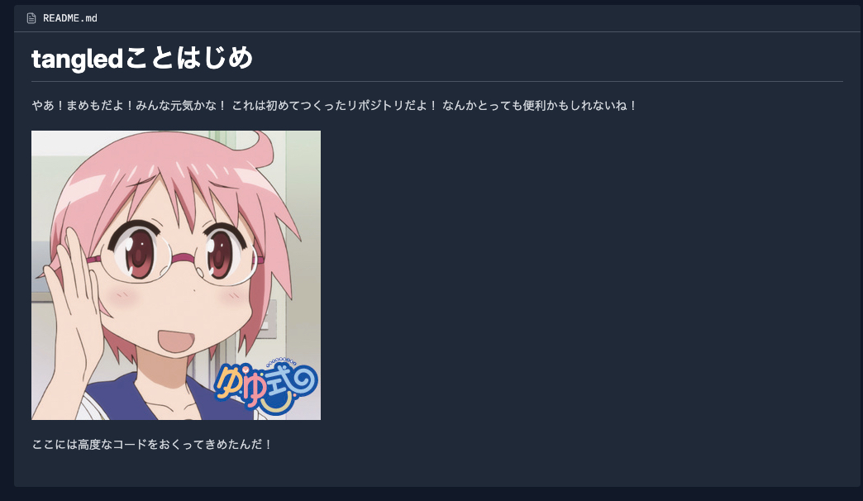This screenshot has width=863, height=501.
Task: Click the character's left glasses lens
Action: 135,255
